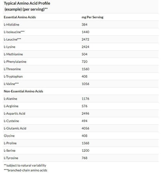Click the L-Aspartic Acid value 2496
This screenshot has height=173, width=161.
86,114
